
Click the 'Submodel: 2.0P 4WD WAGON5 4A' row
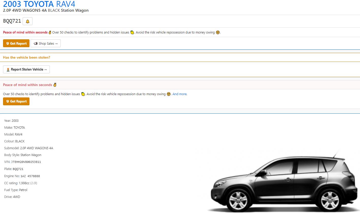(x=29, y=148)
